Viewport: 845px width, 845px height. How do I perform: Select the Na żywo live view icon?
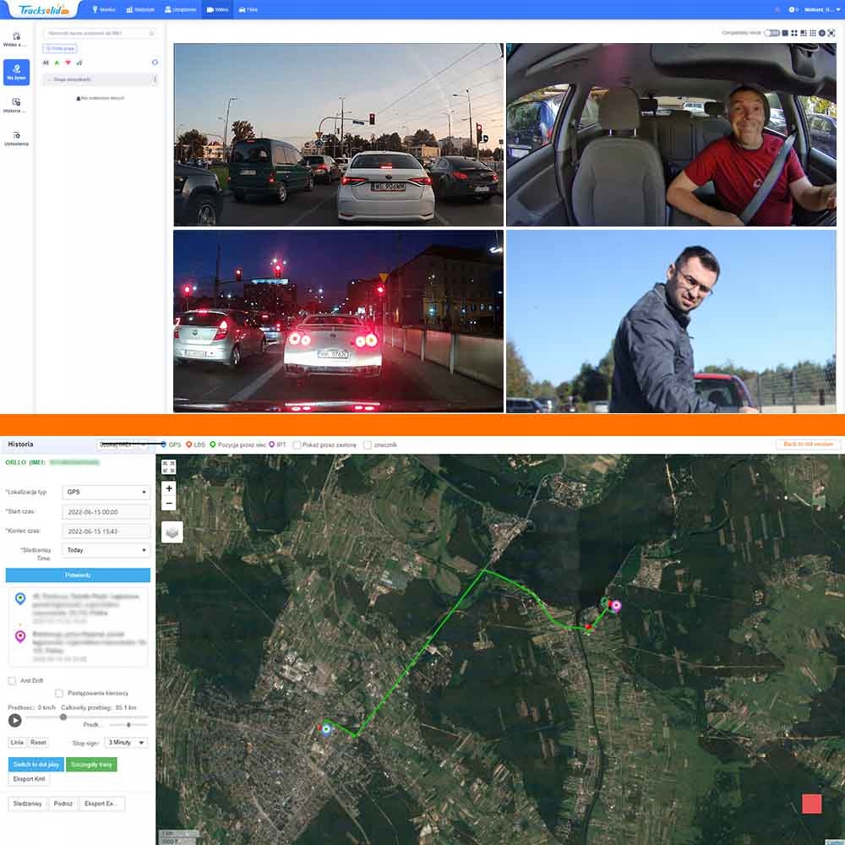coord(16,72)
